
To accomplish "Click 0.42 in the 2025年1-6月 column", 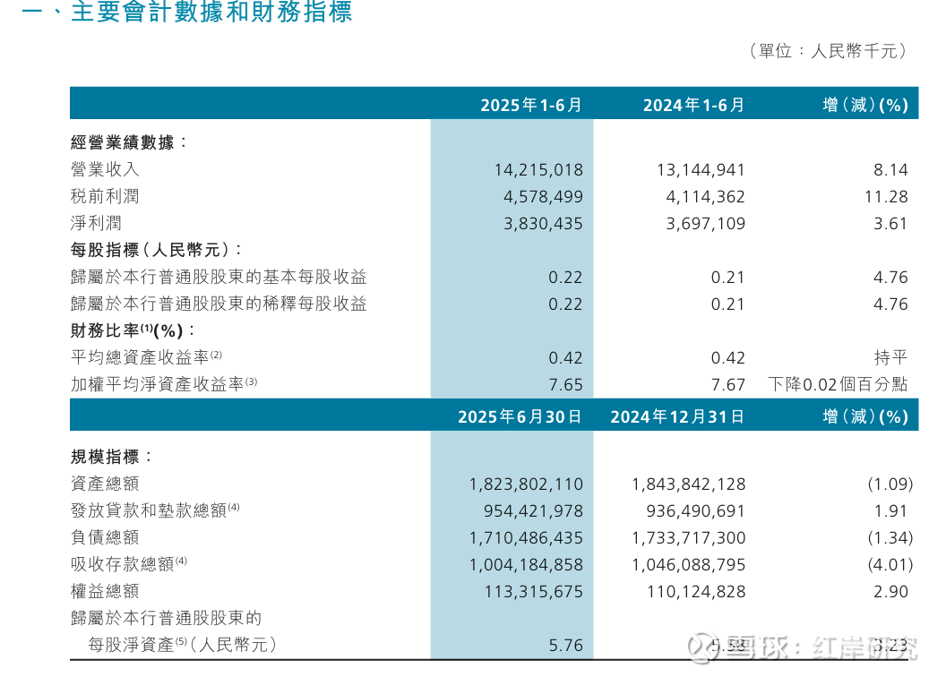I will (x=565, y=358).
